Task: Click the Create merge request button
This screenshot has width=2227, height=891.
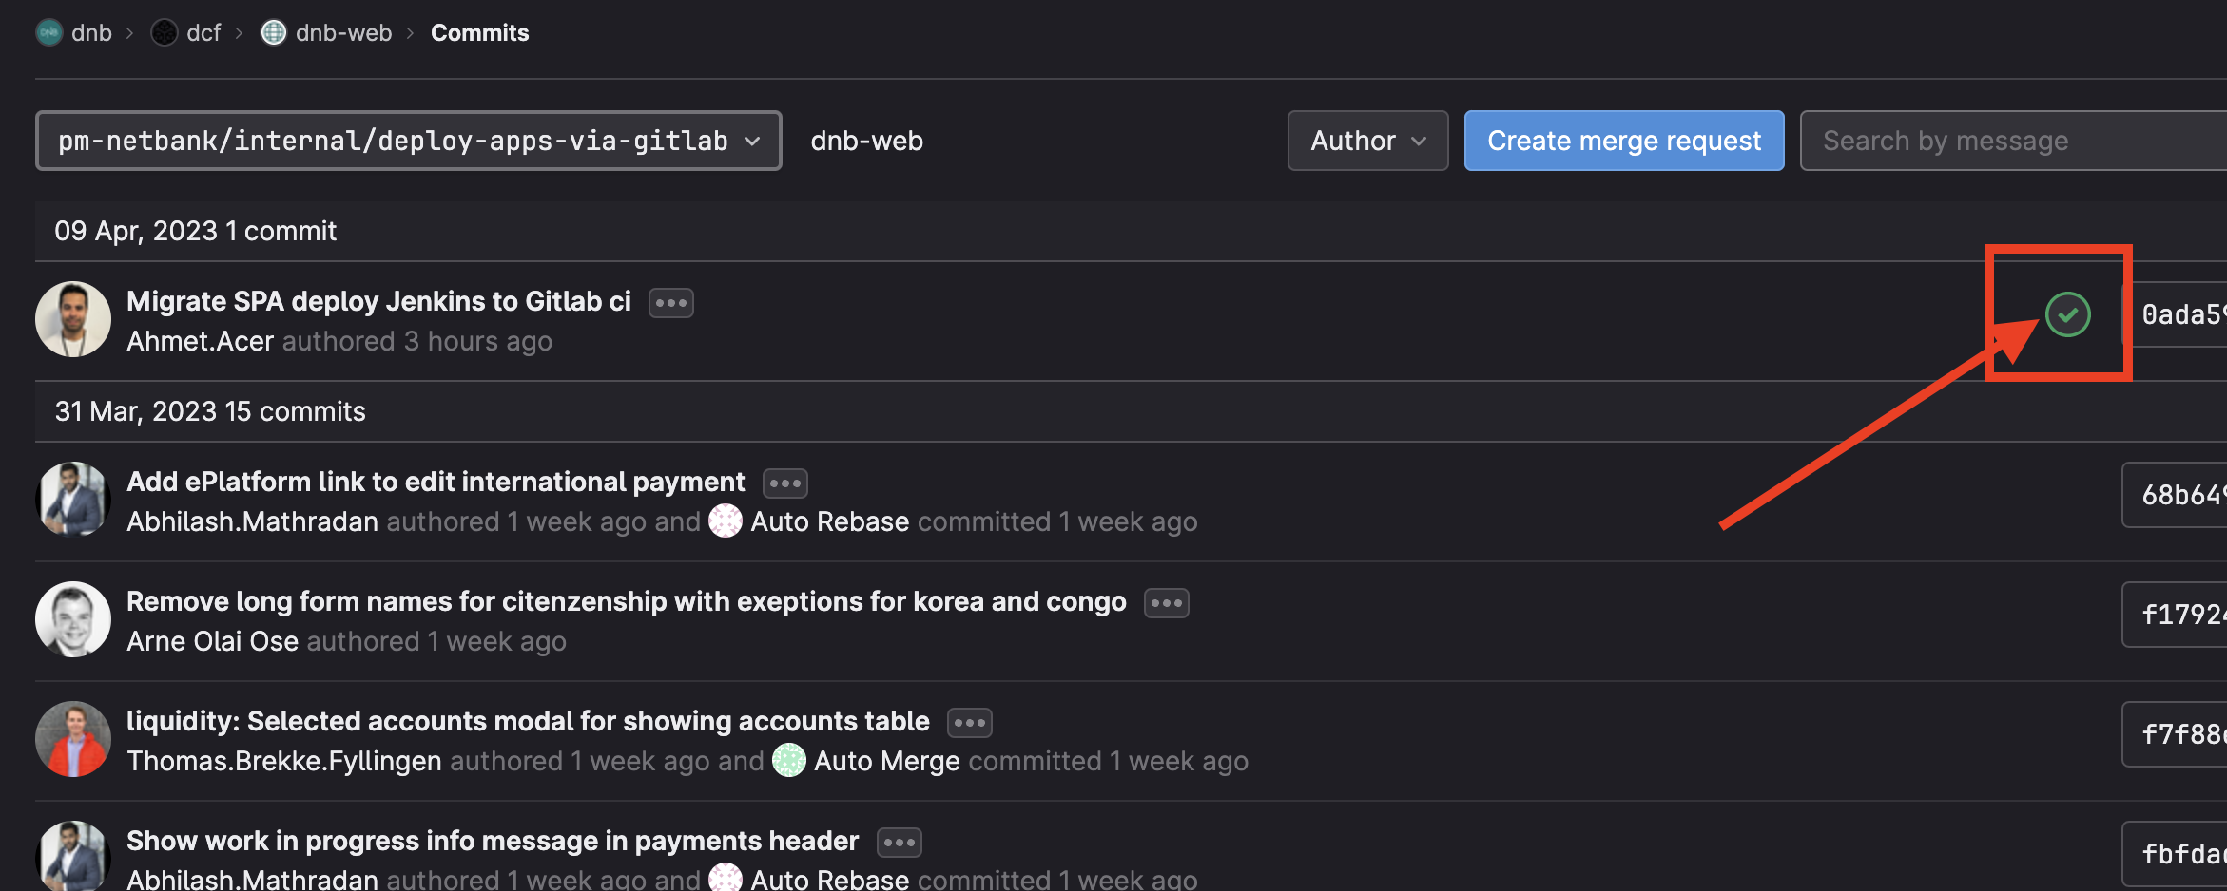Action: click(x=1623, y=141)
